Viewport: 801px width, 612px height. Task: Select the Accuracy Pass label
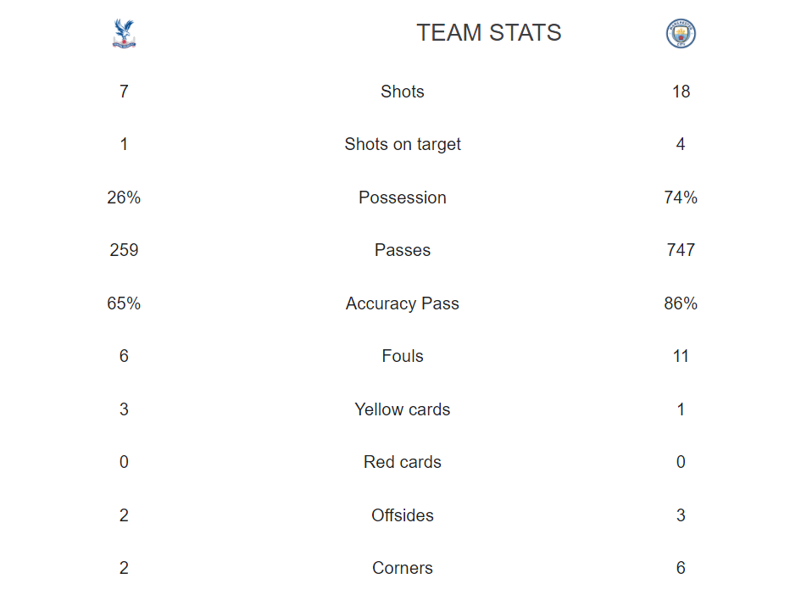pos(403,303)
